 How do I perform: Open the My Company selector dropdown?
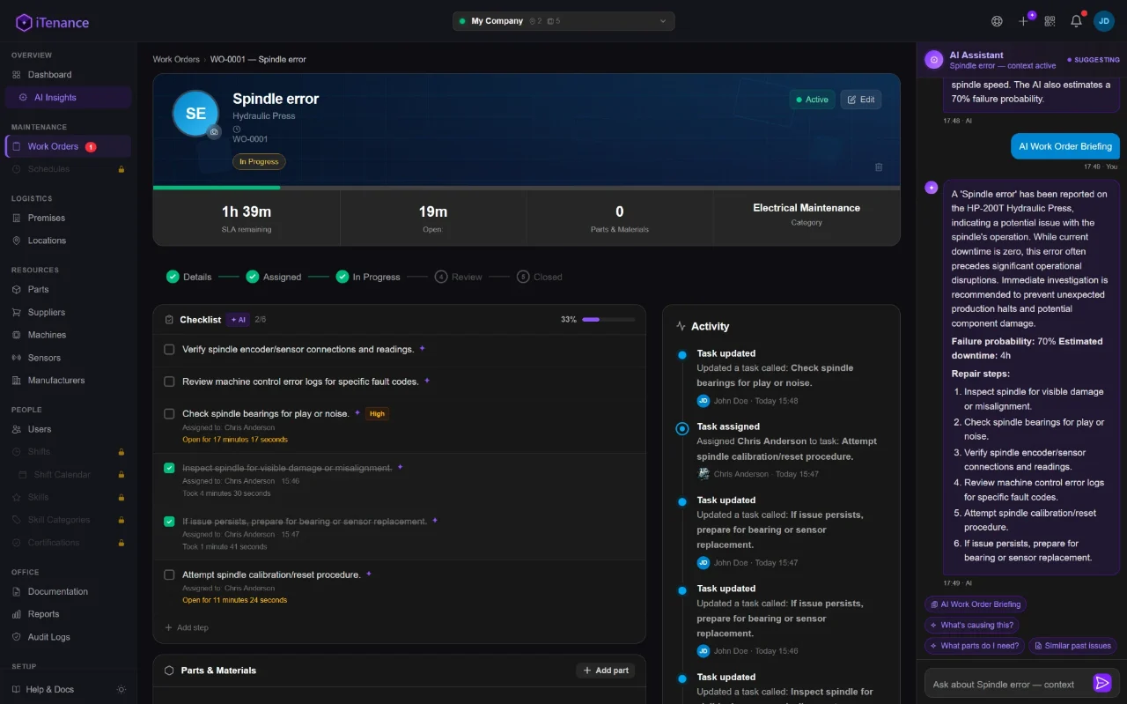click(x=563, y=21)
